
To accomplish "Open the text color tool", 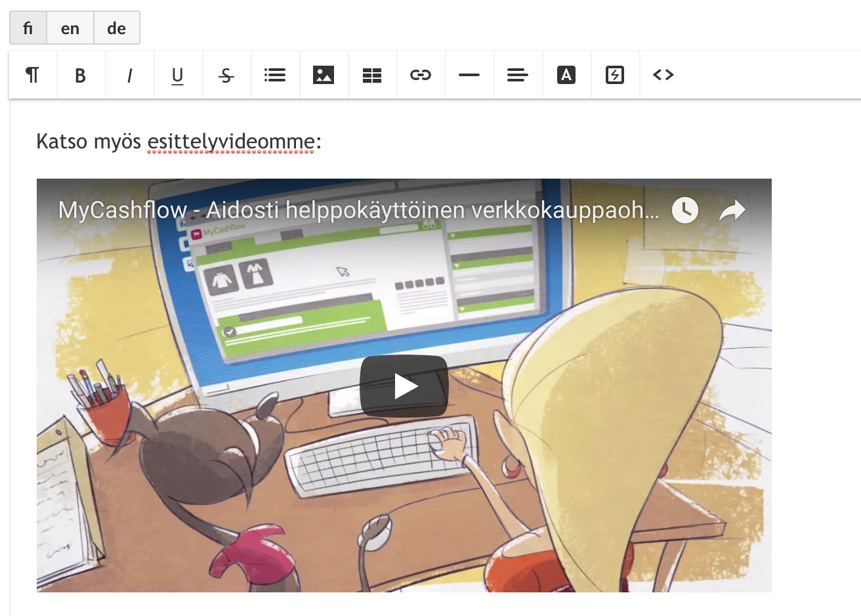I will (566, 75).
